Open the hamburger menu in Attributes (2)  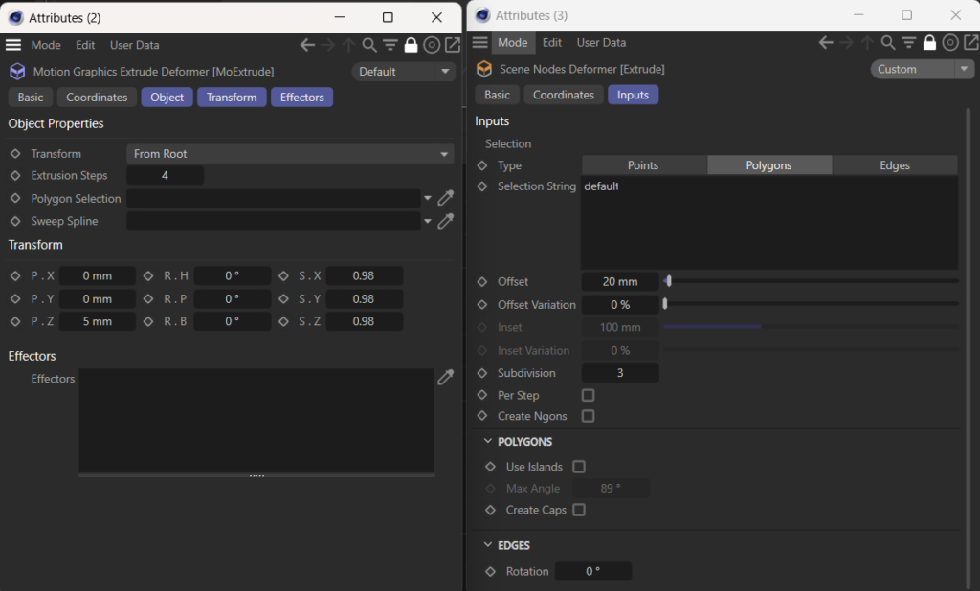12,44
